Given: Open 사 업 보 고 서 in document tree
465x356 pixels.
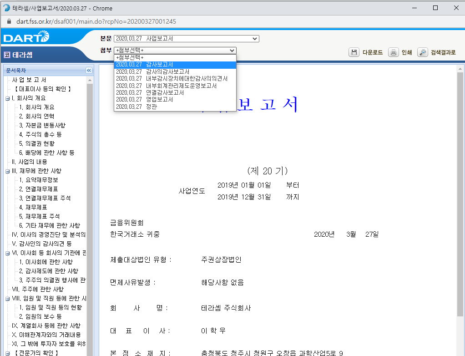Looking at the screenshot, I should [29, 80].
